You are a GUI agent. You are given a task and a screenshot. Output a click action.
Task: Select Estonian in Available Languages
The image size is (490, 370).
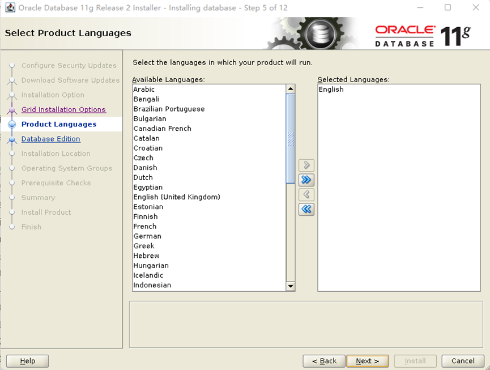(x=209, y=207)
